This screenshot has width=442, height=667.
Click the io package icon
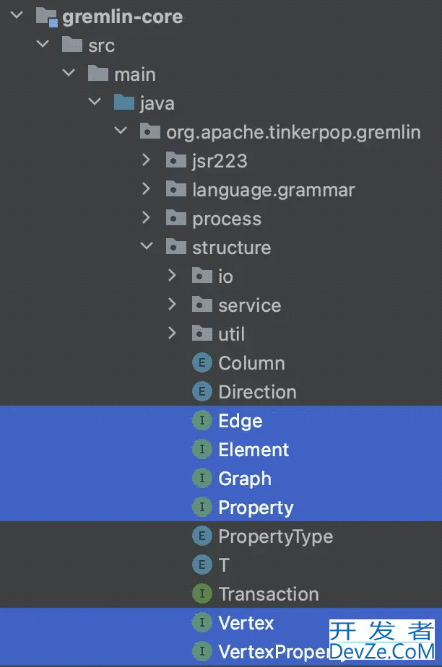click(x=202, y=276)
